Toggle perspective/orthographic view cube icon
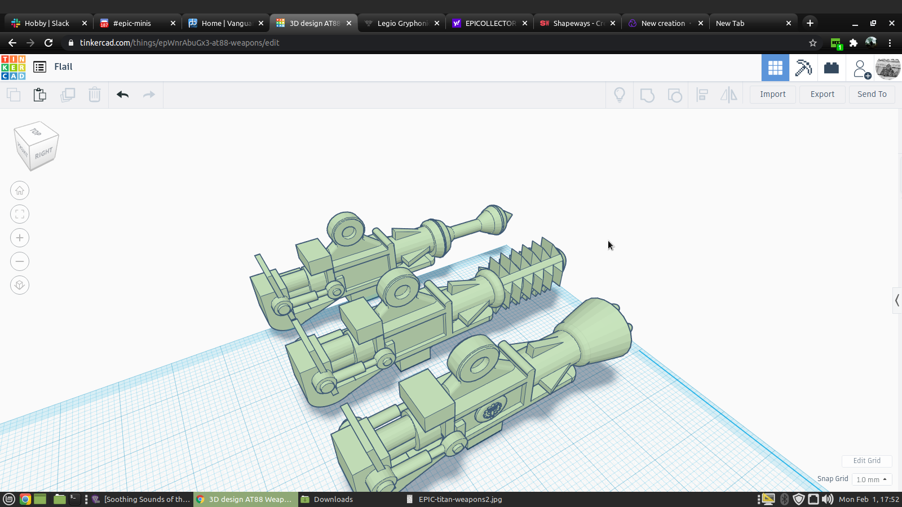Image resolution: width=902 pixels, height=507 pixels. pos(20,285)
